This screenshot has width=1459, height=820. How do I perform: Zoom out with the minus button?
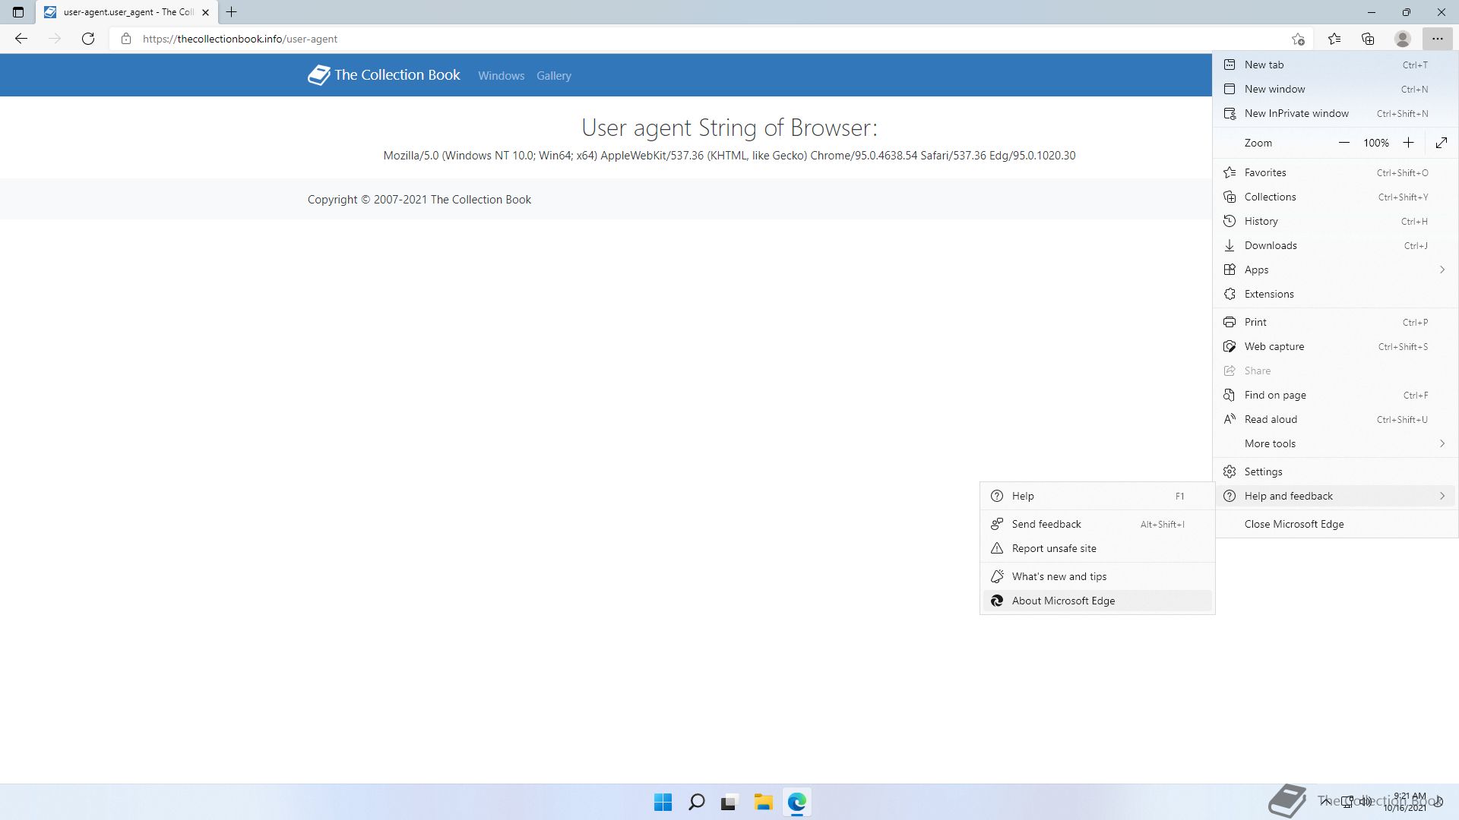[1343, 143]
